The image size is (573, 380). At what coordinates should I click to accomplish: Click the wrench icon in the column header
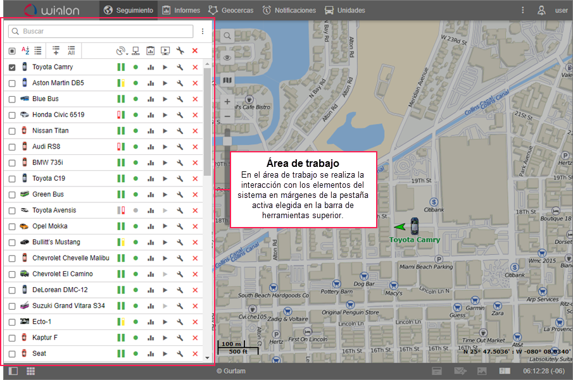coord(180,51)
